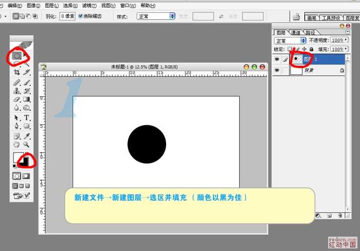
Task: Open the layer blend mode 正常 dropdown
Action: point(291,40)
